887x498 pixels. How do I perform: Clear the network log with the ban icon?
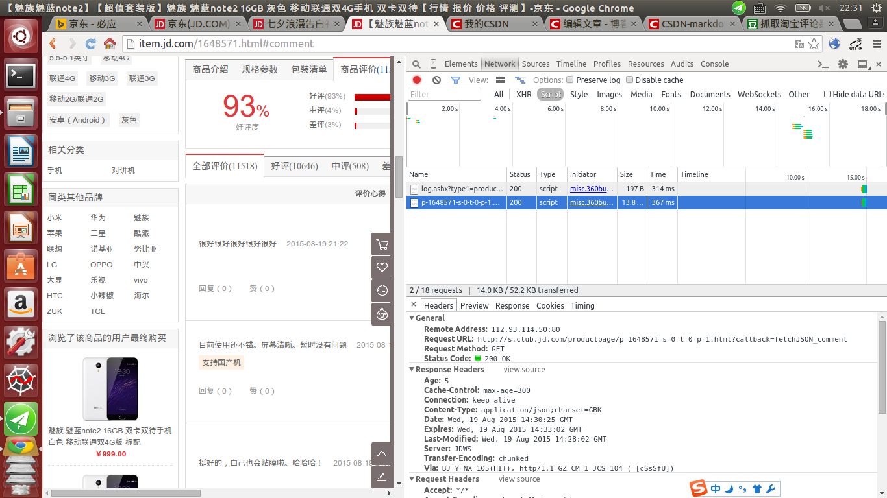436,80
